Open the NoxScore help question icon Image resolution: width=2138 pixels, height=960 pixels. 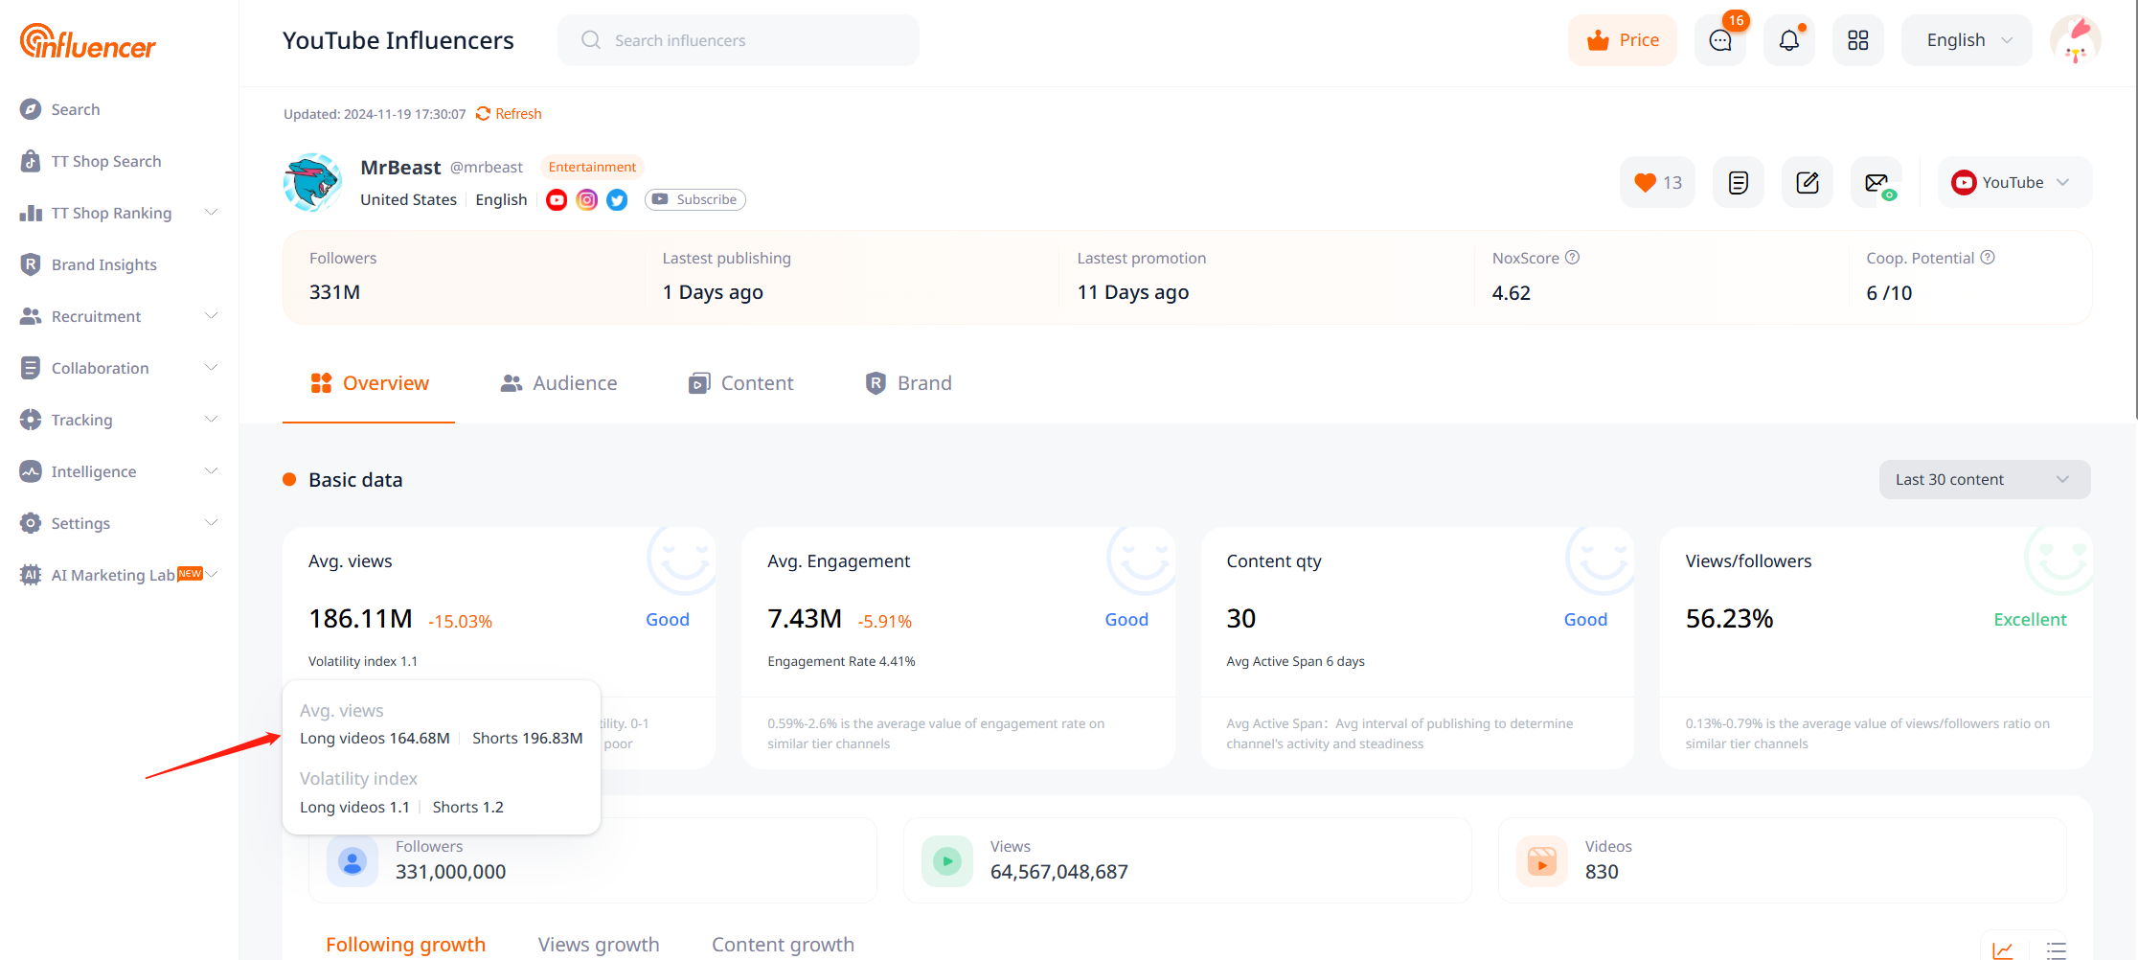pos(1572,258)
